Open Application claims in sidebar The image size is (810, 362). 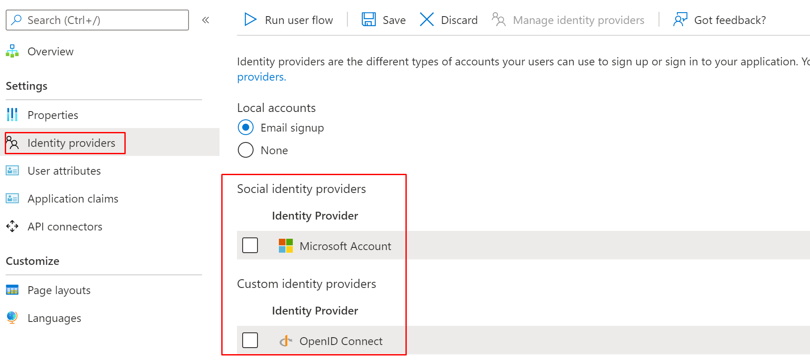tap(73, 199)
